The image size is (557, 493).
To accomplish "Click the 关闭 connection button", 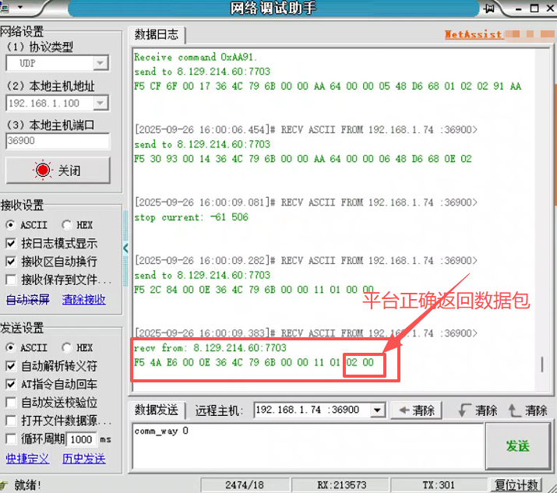I will 58,171.
